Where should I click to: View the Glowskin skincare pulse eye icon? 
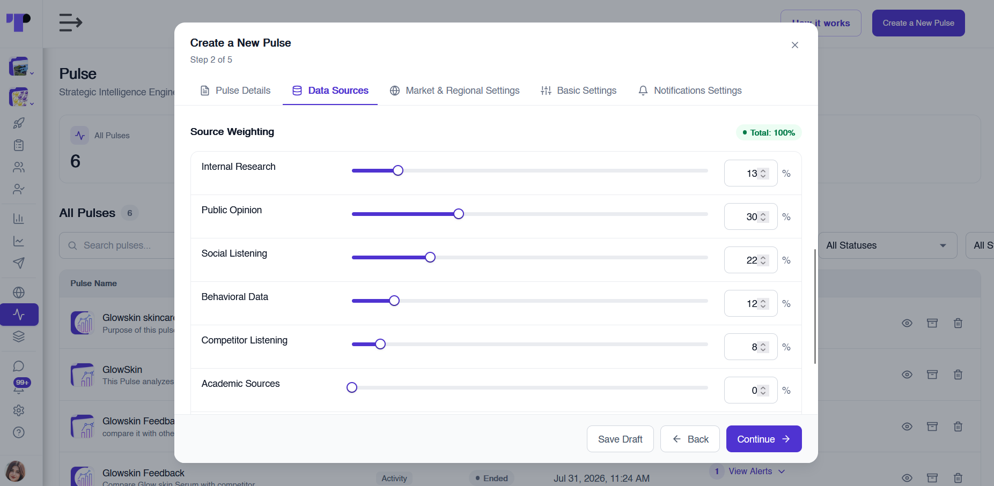tap(907, 323)
